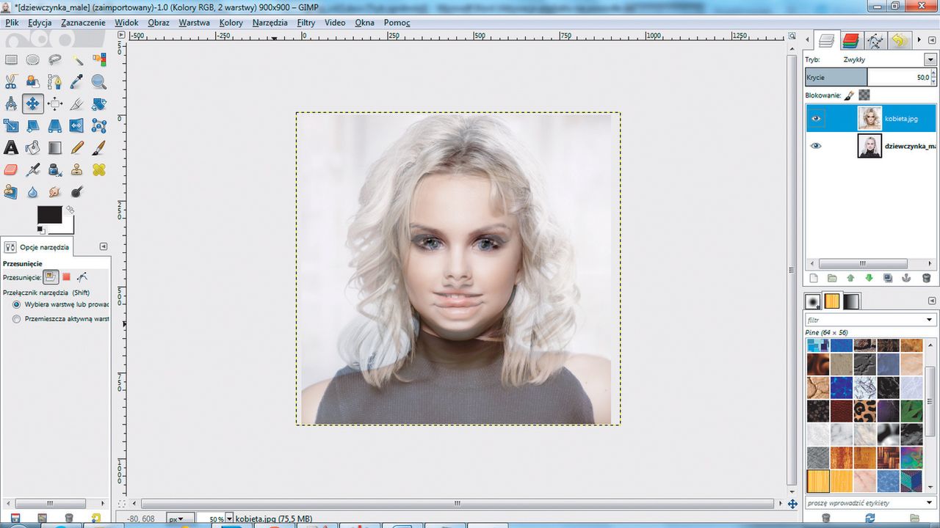Viewport: 940px width, 528px height.
Task: Open the Warstwa menu
Action: [195, 23]
